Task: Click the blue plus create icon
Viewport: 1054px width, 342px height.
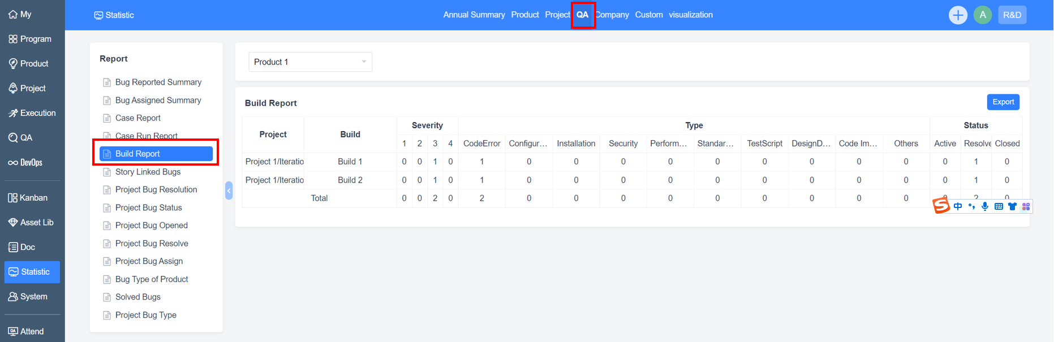Action: [957, 15]
